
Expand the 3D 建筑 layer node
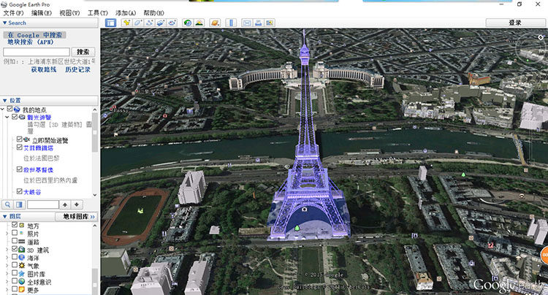7,249
